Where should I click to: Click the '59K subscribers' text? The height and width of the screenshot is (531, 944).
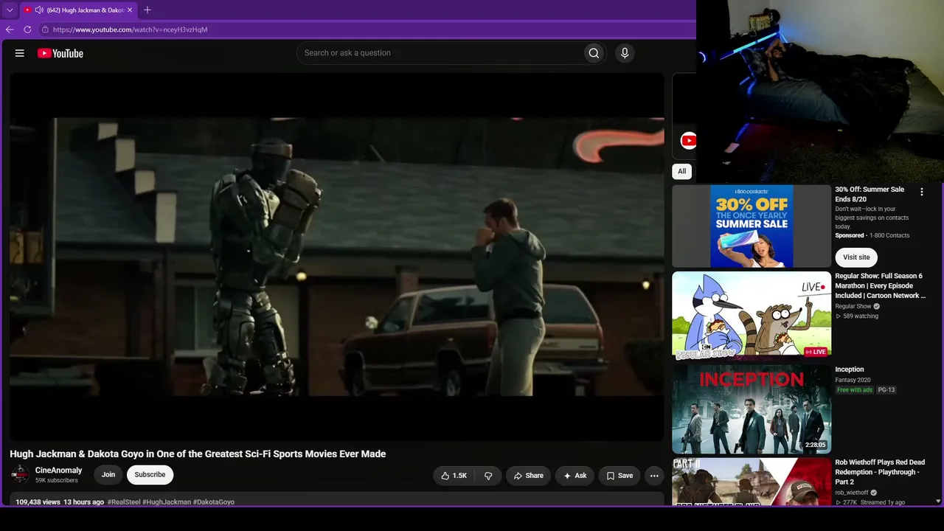tap(57, 481)
